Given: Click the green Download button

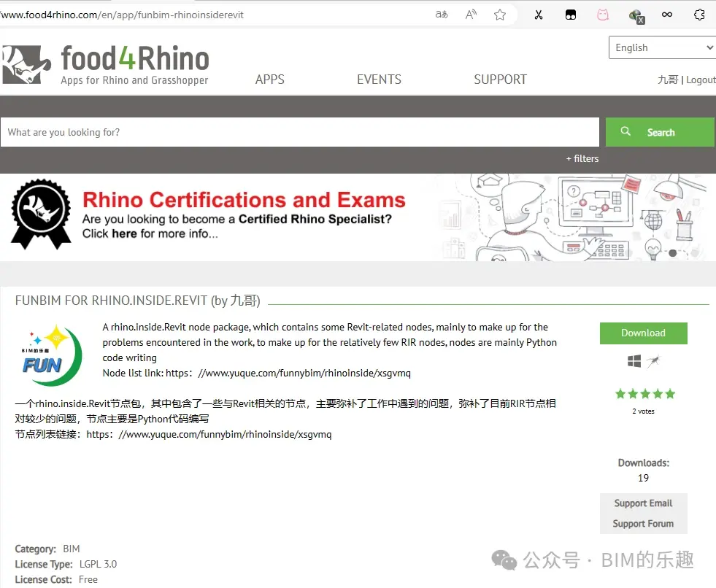Looking at the screenshot, I should point(643,333).
